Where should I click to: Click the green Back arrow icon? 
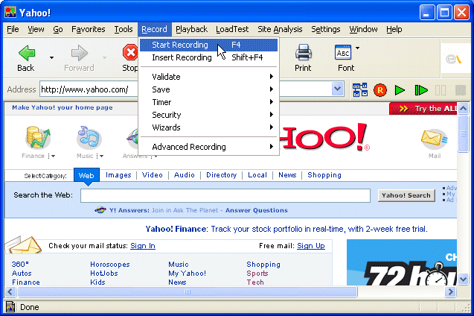pyautogui.click(x=27, y=53)
